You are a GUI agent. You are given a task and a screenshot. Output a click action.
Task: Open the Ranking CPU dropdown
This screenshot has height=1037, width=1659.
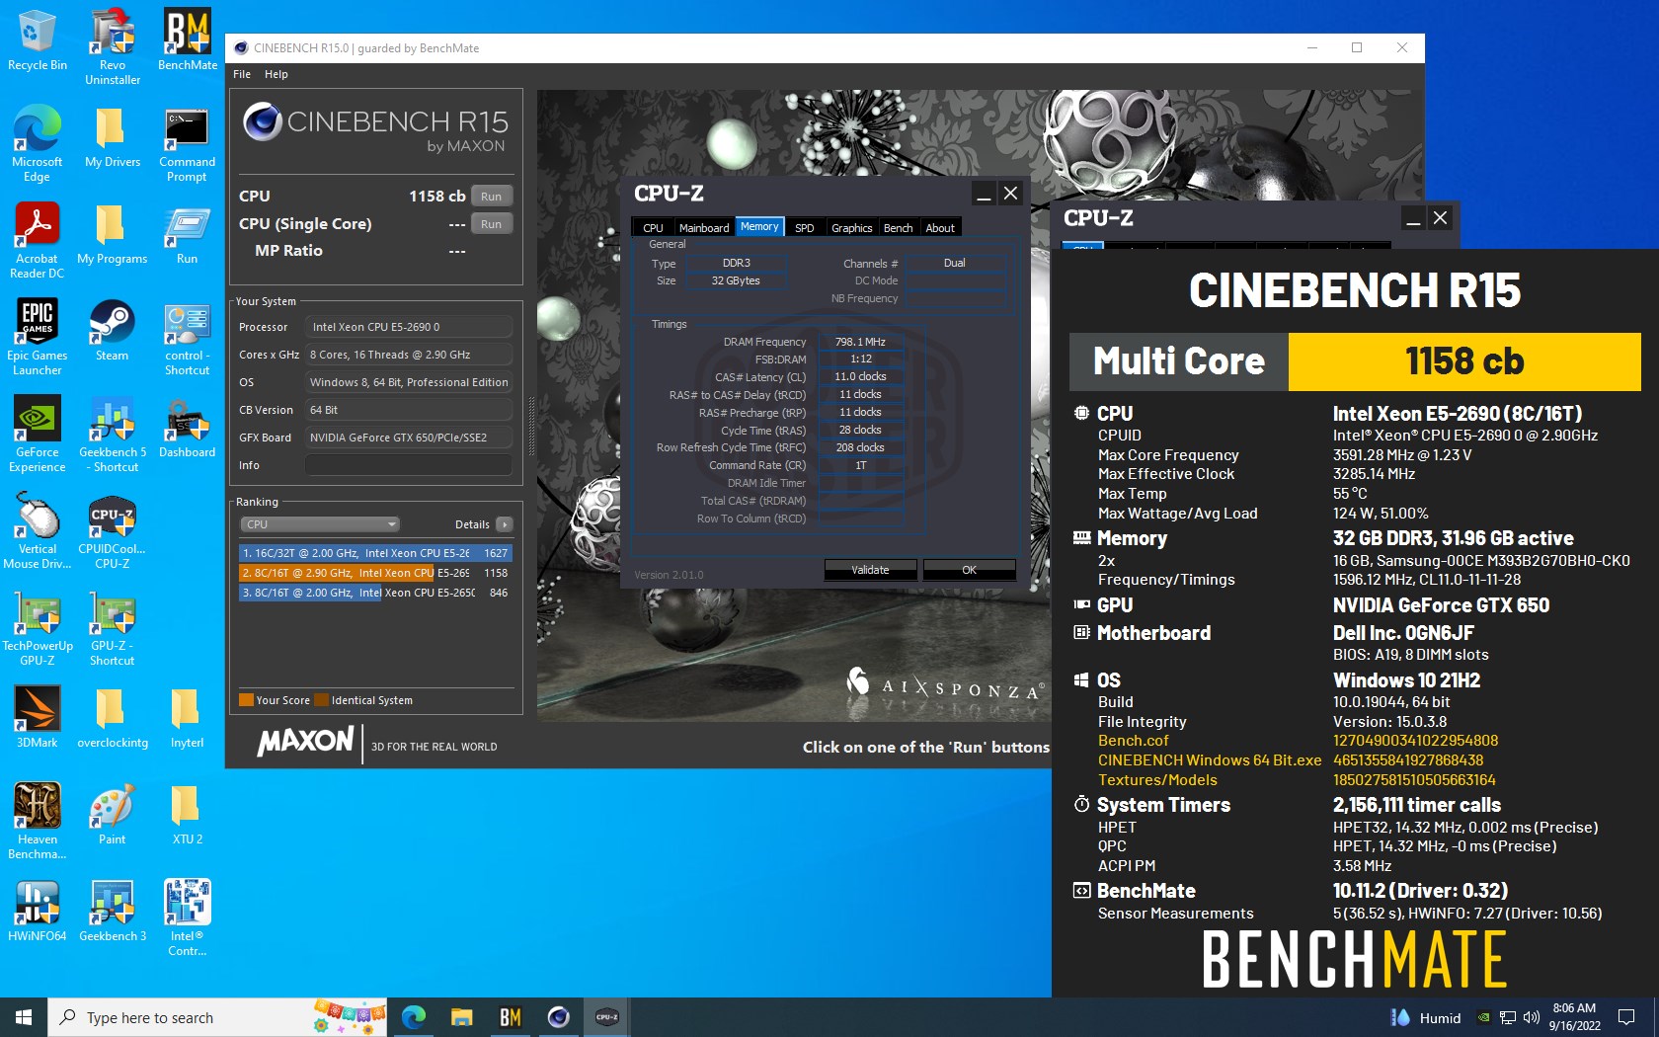click(320, 524)
